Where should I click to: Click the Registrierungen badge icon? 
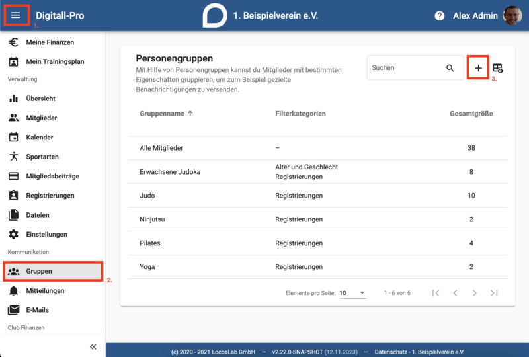pos(13,196)
